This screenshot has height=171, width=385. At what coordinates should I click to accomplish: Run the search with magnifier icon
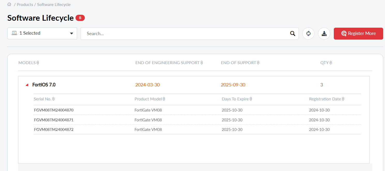[x=293, y=34]
